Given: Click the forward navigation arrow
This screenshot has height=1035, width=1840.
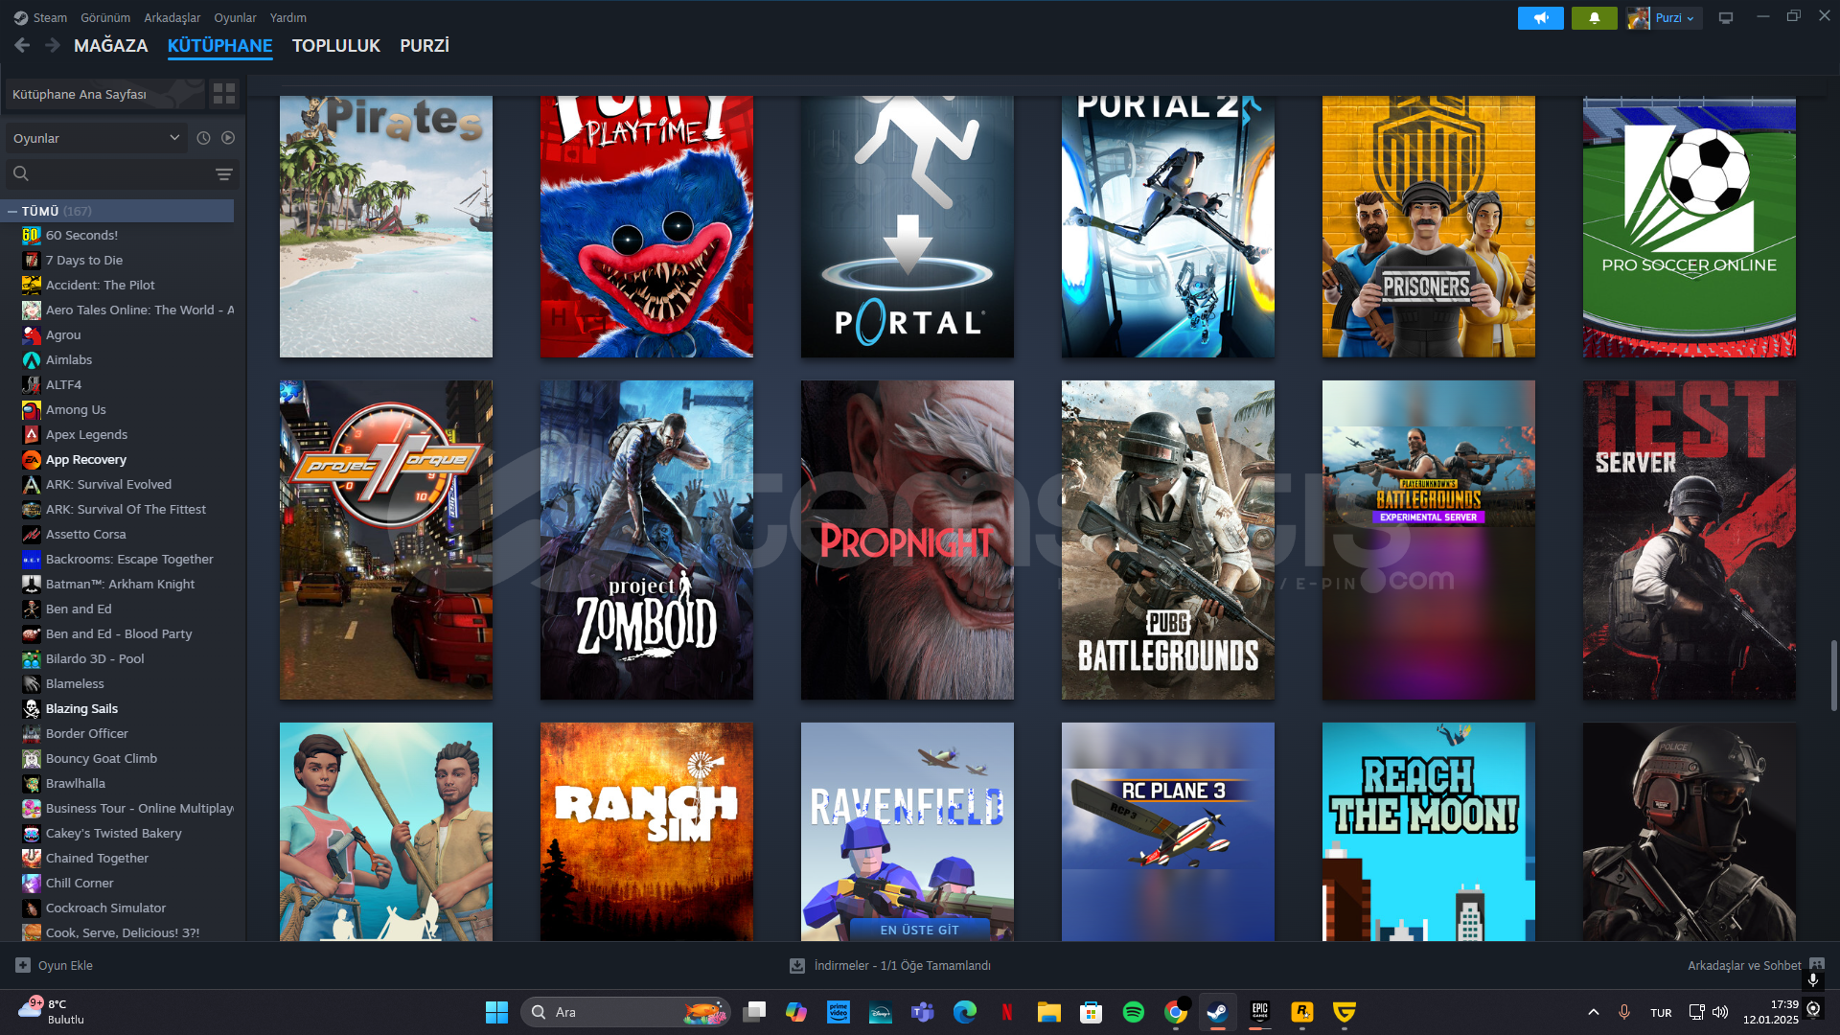Looking at the screenshot, I should pos(53,45).
